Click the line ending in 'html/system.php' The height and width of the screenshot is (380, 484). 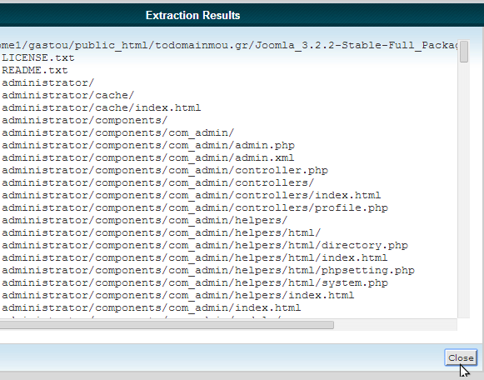pos(195,282)
